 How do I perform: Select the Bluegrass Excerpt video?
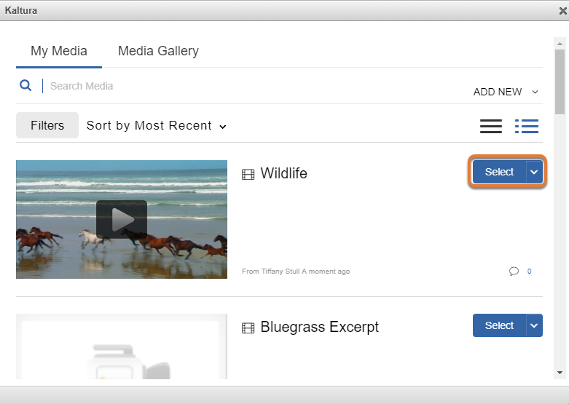499,325
